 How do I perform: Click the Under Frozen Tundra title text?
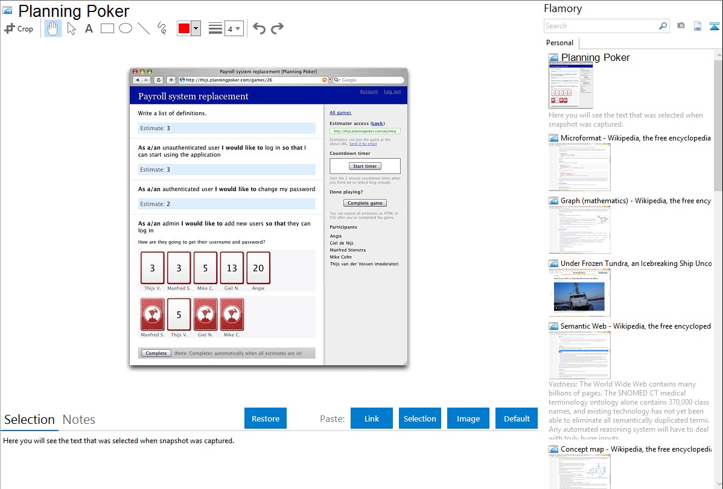click(636, 263)
